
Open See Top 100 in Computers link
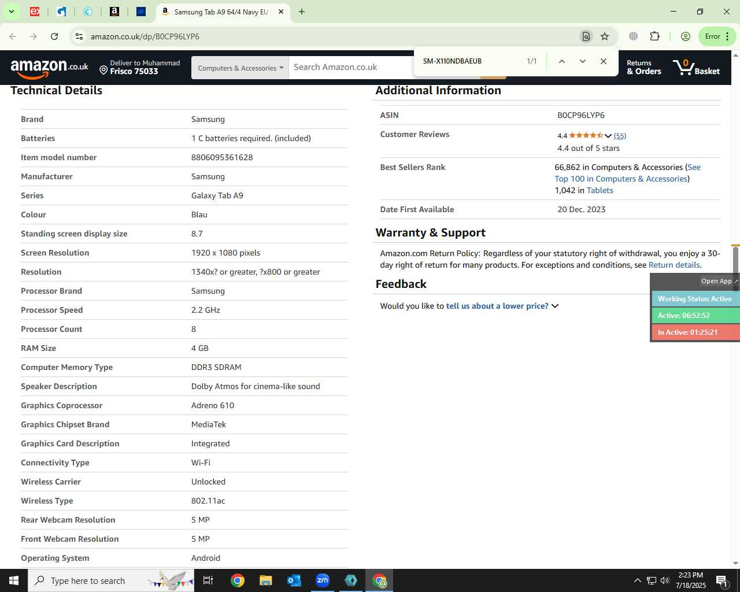click(628, 173)
